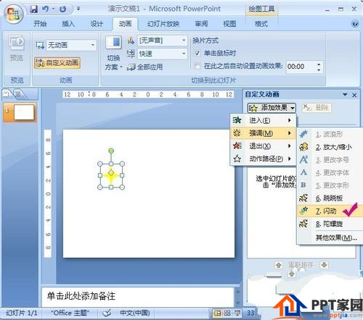Switch to the 插入 tab
Image resolution: width=363 pixels, height=320 pixels.
click(x=68, y=24)
